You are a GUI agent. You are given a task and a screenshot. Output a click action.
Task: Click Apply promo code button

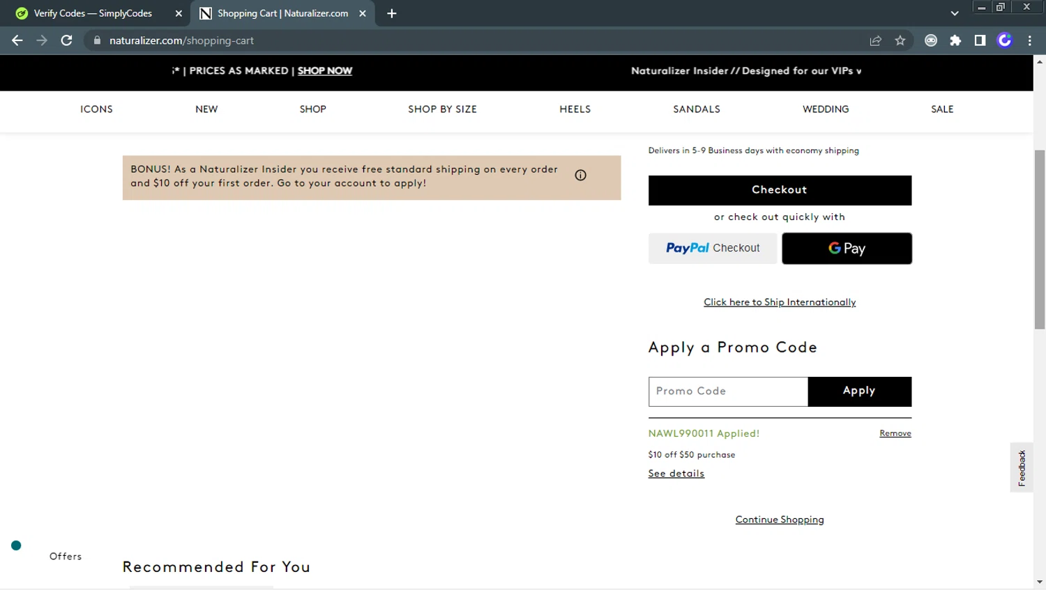coord(859,391)
